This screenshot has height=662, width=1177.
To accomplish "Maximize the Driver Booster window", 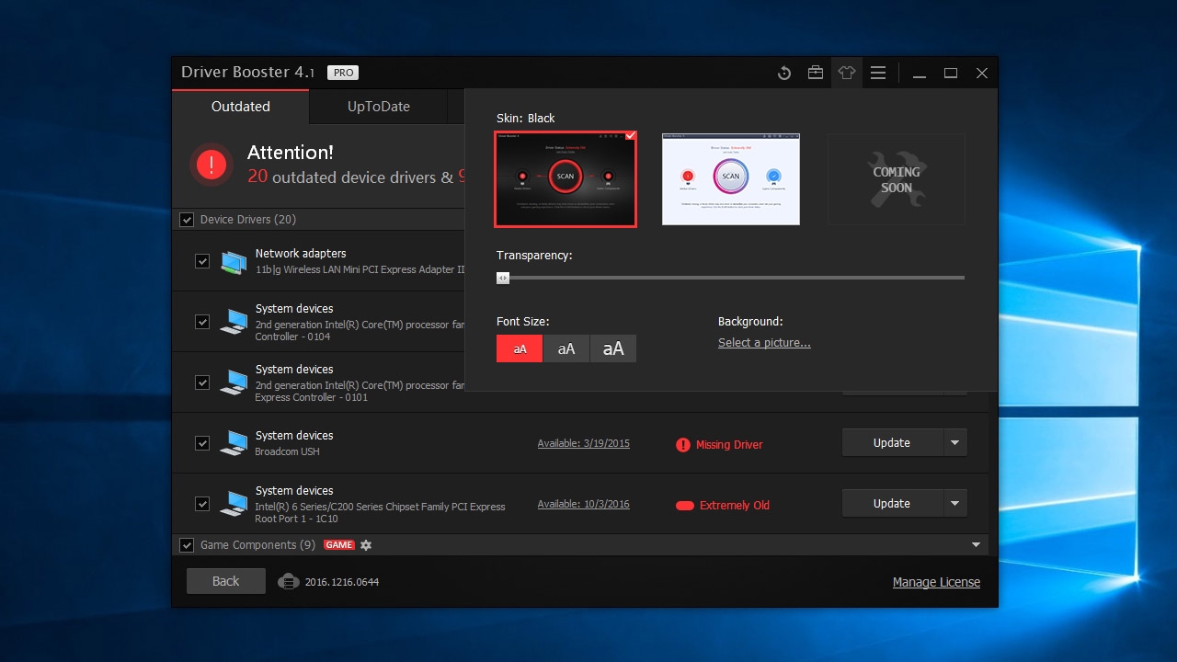I will coord(951,74).
